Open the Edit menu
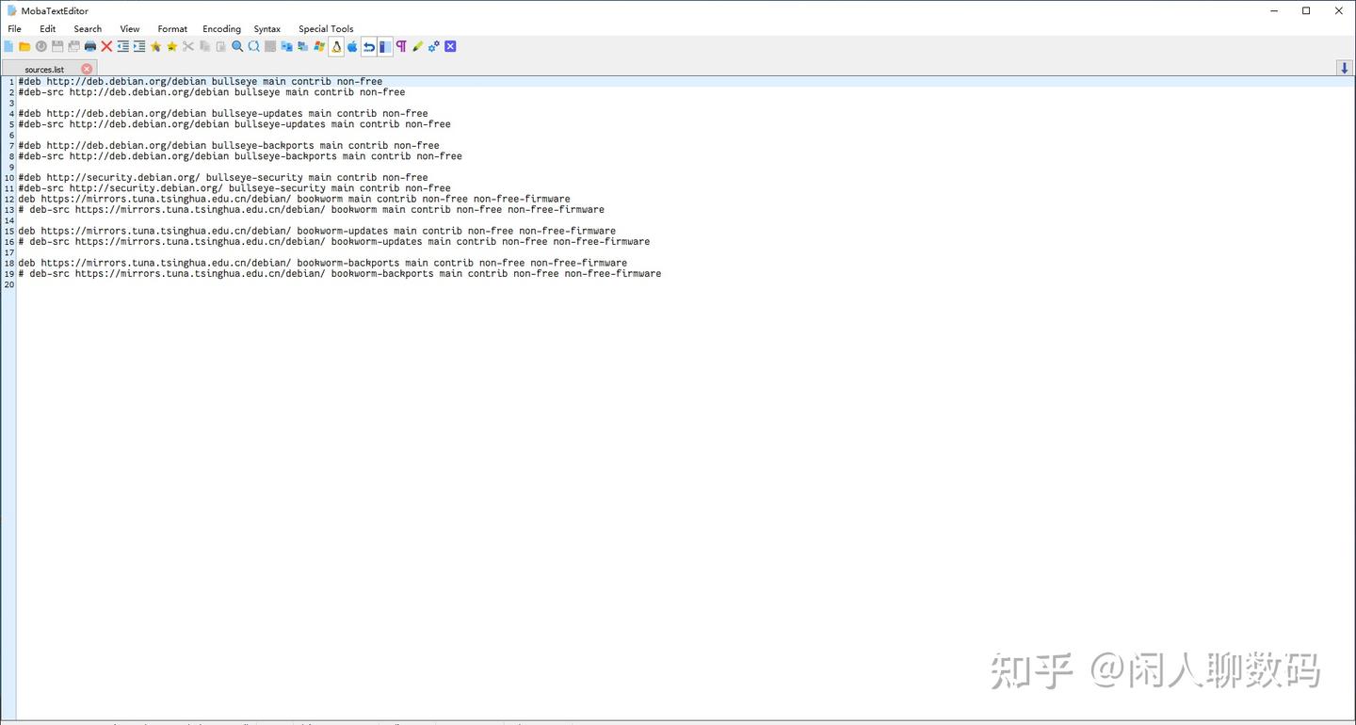 [48, 29]
